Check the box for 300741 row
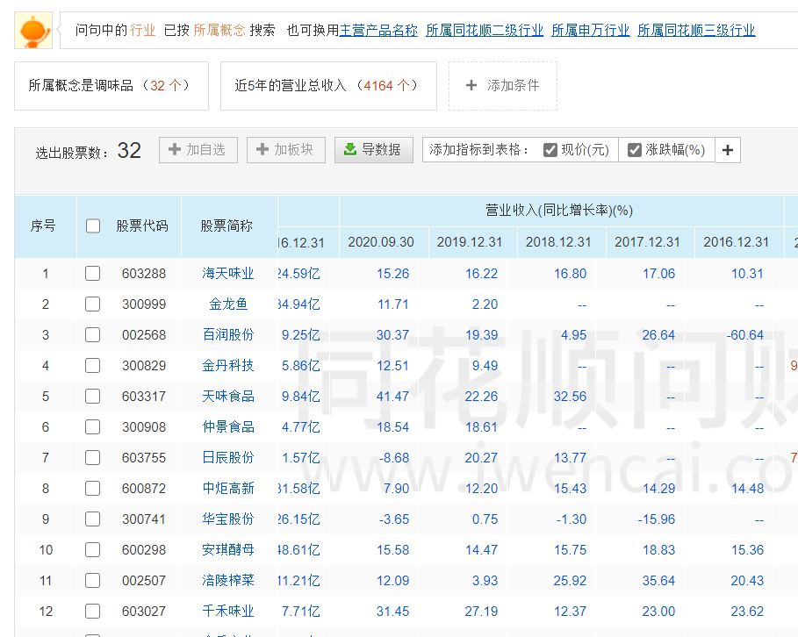 (93, 519)
